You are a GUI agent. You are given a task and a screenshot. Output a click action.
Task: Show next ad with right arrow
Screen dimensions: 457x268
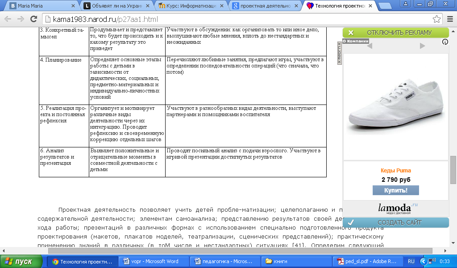(x=422, y=46)
